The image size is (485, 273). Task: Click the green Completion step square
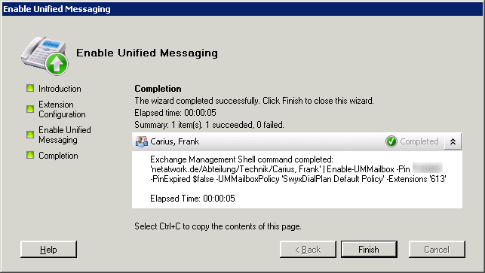click(x=30, y=155)
